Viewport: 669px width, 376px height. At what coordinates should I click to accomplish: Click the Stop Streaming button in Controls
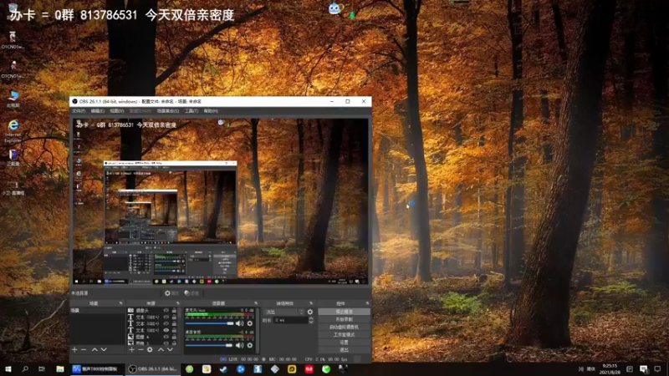[344, 312]
